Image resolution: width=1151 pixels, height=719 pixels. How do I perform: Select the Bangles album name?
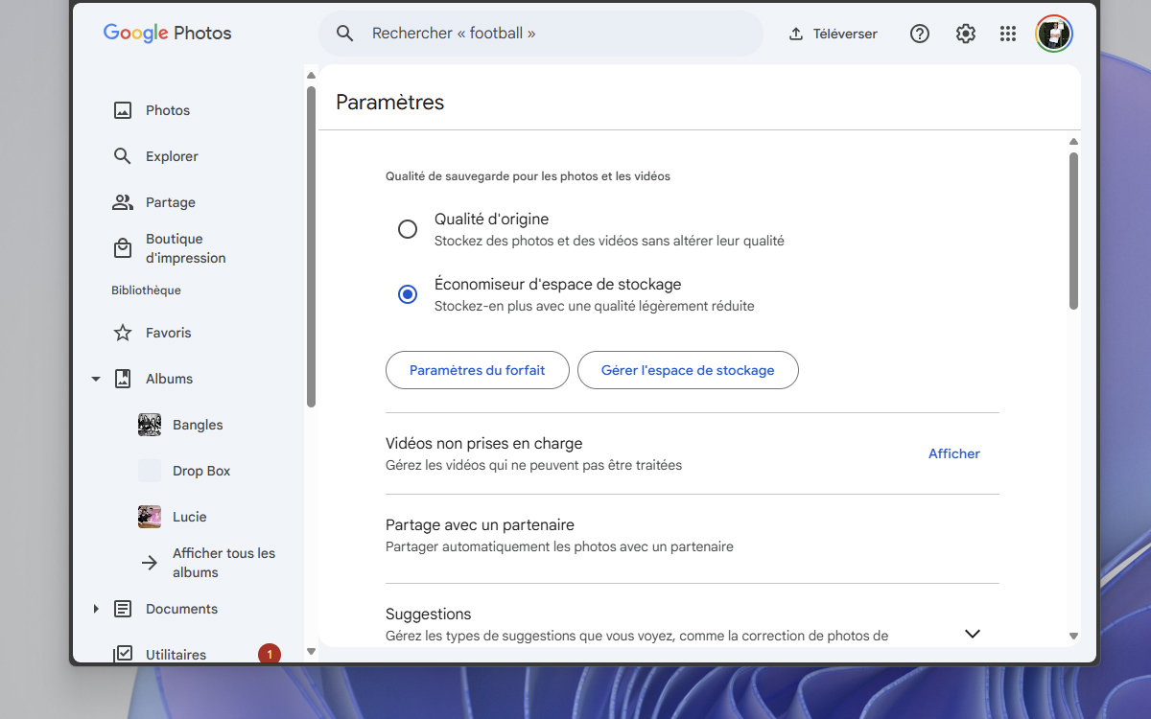click(x=198, y=425)
